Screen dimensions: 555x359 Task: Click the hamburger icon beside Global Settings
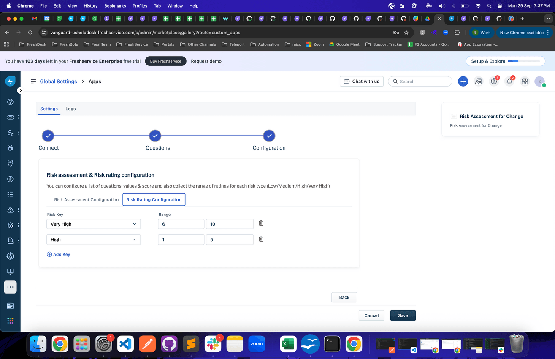pos(33,81)
